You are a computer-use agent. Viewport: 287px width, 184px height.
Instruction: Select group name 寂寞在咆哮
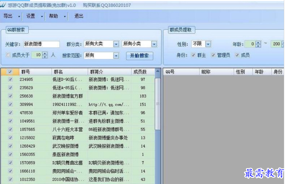(x=63, y=138)
